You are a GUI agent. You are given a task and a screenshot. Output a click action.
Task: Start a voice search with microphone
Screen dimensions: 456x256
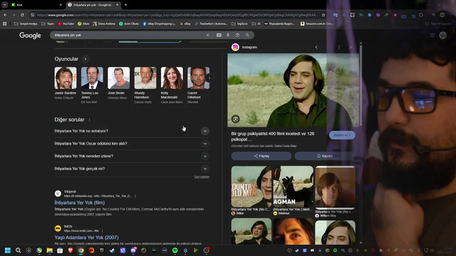[228, 35]
